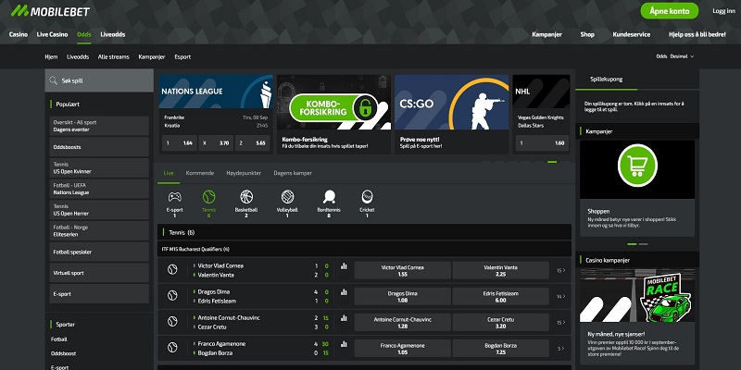Expand more markets for Cornea vs Vanta

[561, 270]
